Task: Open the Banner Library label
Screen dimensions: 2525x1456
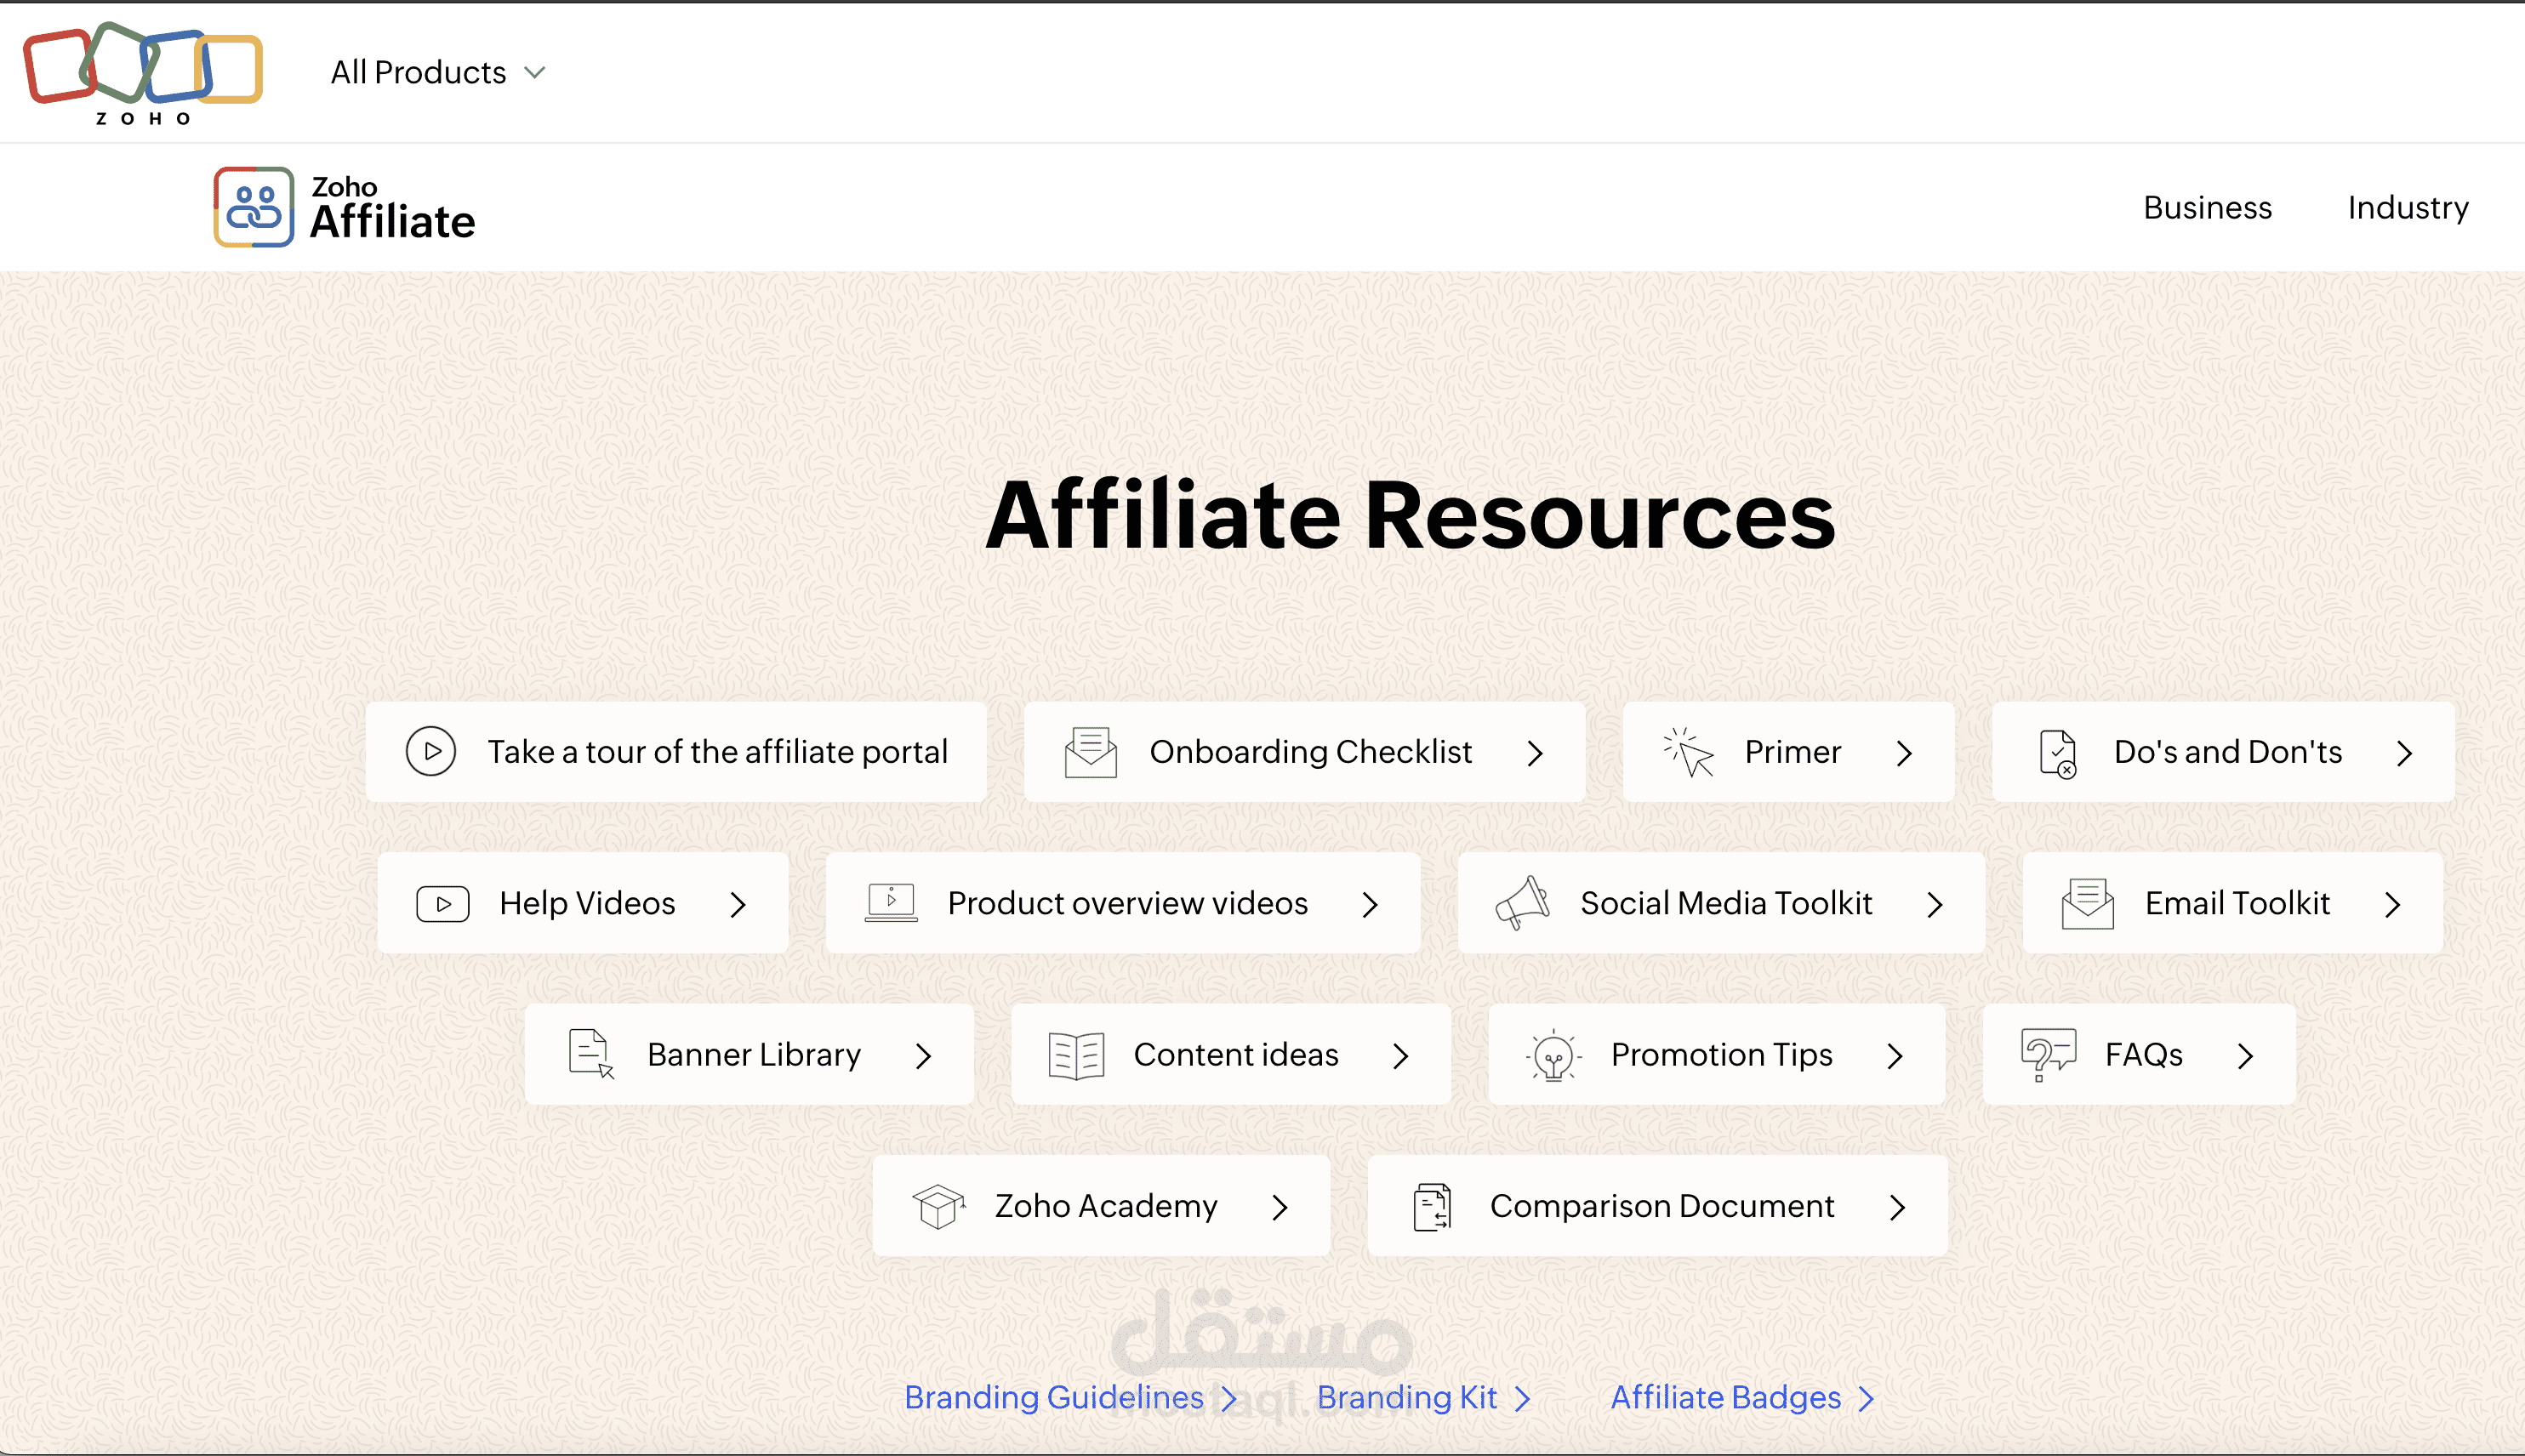Action: (754, 1054)
